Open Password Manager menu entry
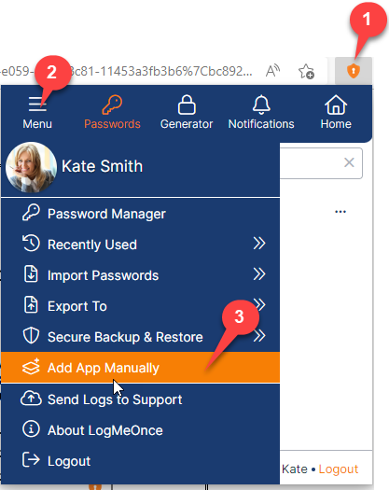The width and height of the screenshot is (389, 490). coord(140,214)
